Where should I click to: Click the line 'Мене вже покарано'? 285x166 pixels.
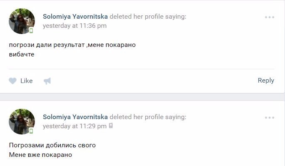click(x=40, y=154)
